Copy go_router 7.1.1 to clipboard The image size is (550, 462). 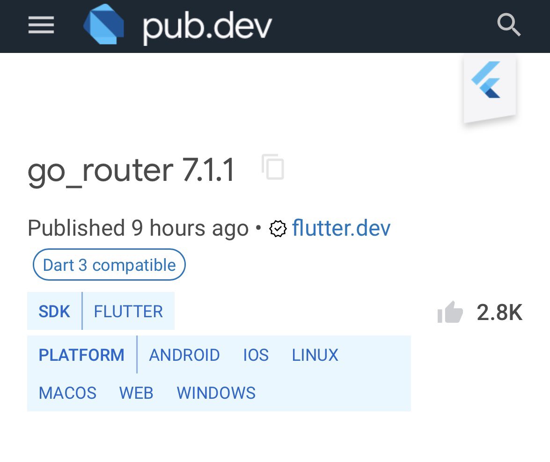pos(273,167)
